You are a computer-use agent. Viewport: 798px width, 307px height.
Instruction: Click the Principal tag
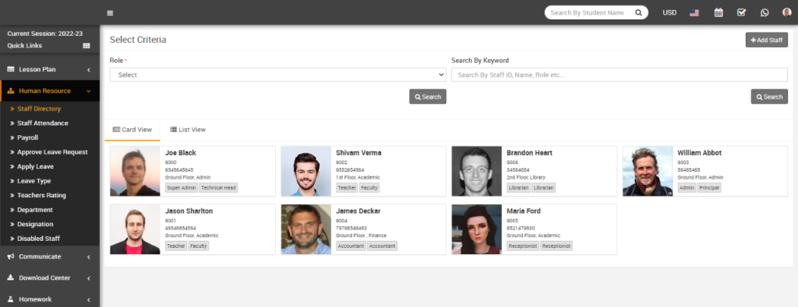pyautogui.click(x=709, y=188)
